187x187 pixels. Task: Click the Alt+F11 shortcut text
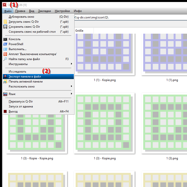coord(63,101)
